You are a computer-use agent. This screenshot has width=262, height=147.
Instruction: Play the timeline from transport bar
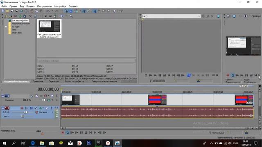click(x=77, y=132)
